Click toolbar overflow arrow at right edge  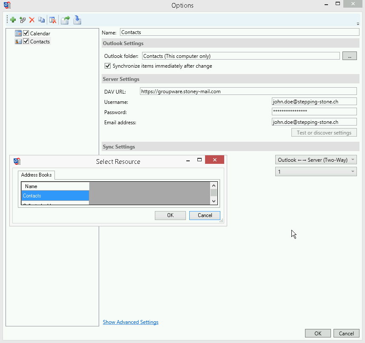[x=358, y=24]
